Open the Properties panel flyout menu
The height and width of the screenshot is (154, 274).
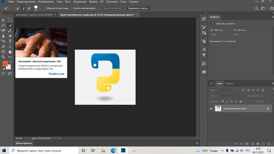pyautogui.click(x=273, y=17)
